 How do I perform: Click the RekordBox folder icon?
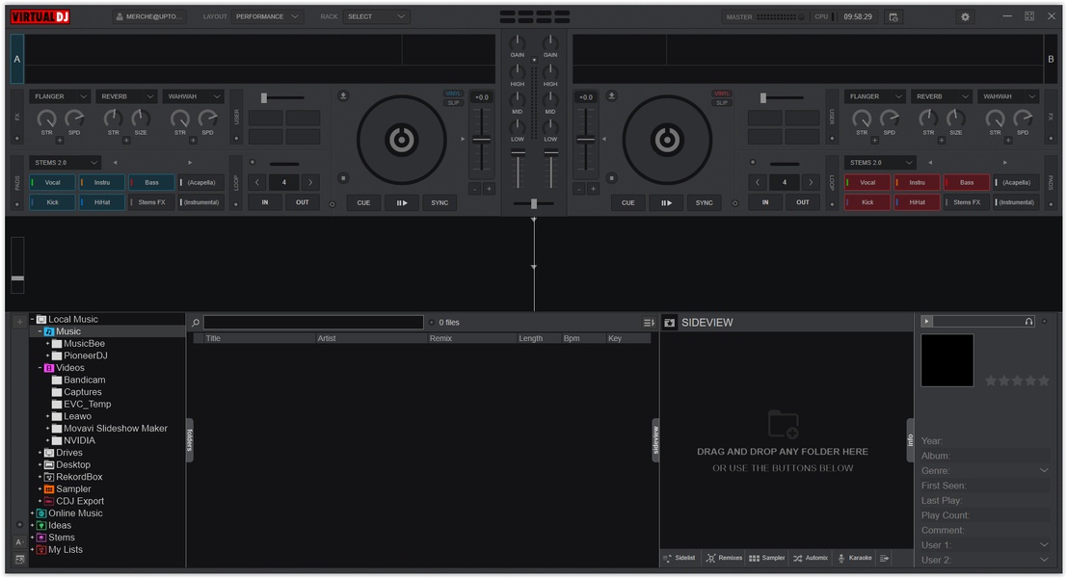tap(49, 477)
